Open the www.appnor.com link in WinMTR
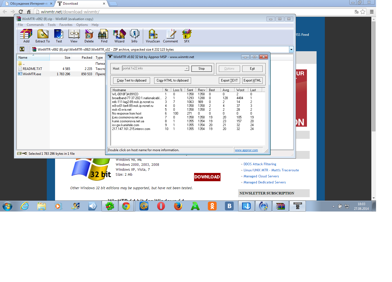Screen dimensions: 392x282 coord(246,150)
